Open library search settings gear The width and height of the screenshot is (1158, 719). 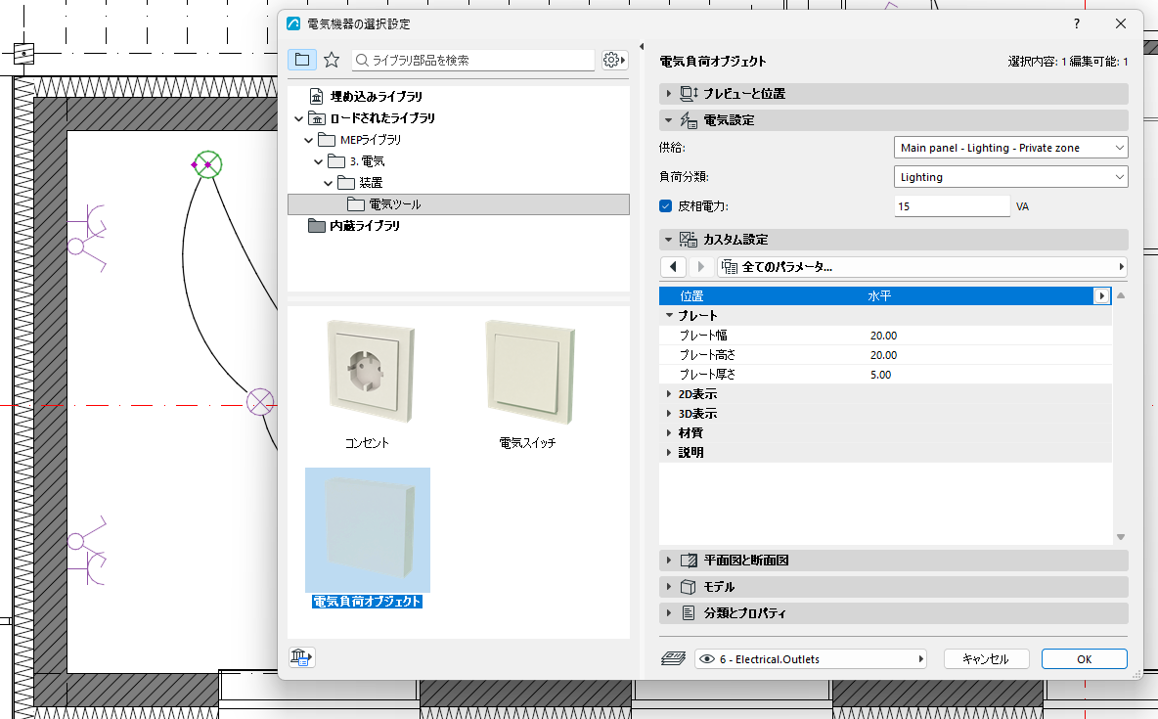[x=613, y=60]
